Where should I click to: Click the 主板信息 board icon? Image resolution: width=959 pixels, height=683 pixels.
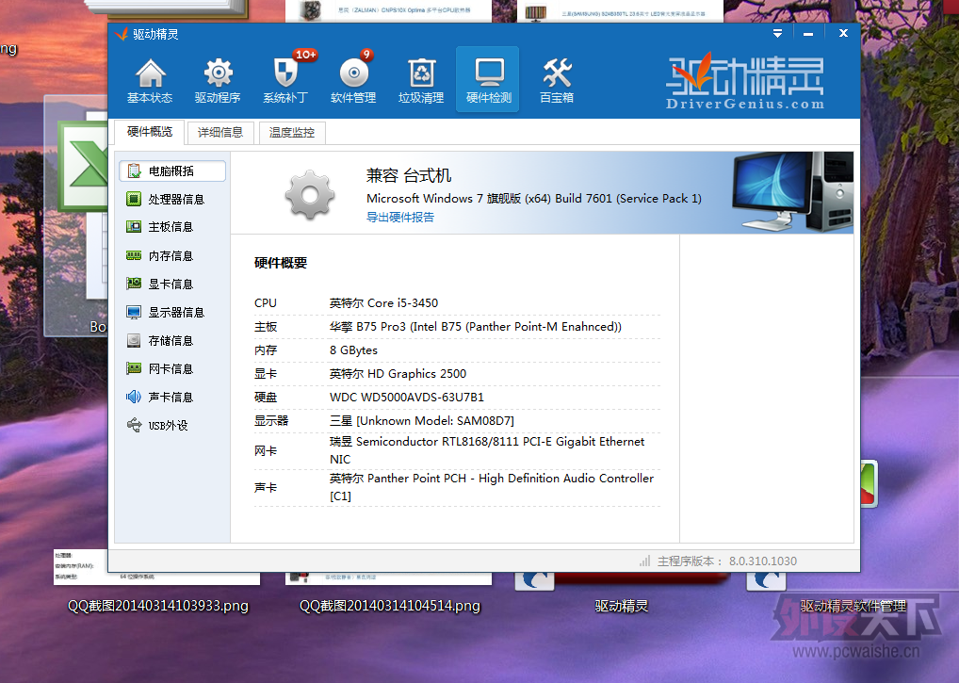[x=134, y=227]
